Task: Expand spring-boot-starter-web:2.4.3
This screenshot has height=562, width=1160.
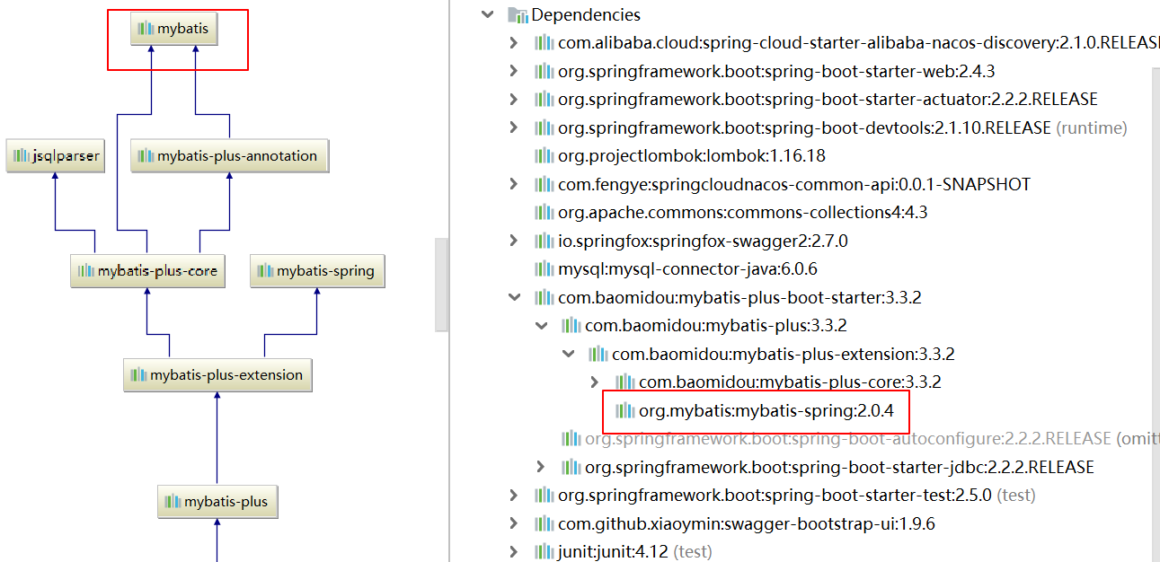Action: coord(513,71)
